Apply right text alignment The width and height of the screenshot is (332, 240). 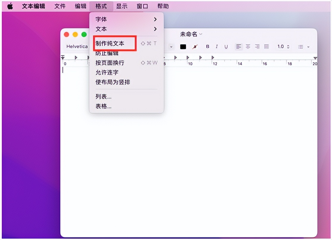click(x=257, y=46)
